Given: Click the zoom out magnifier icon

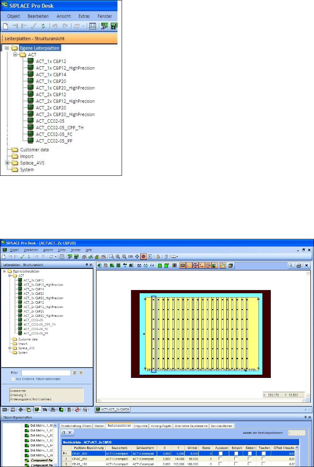Looking at the screenshot, I should [124, 256].
